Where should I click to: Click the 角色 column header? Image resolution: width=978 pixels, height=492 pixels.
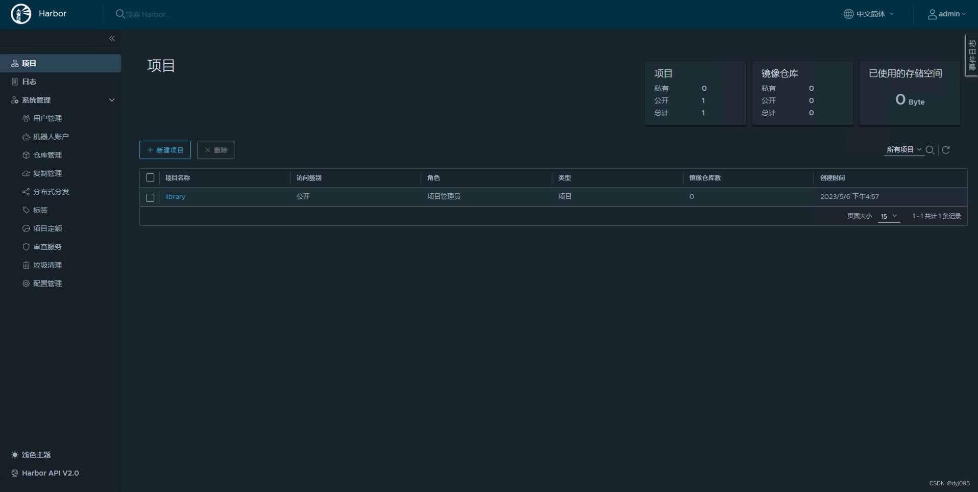click(x=433, y=178)
